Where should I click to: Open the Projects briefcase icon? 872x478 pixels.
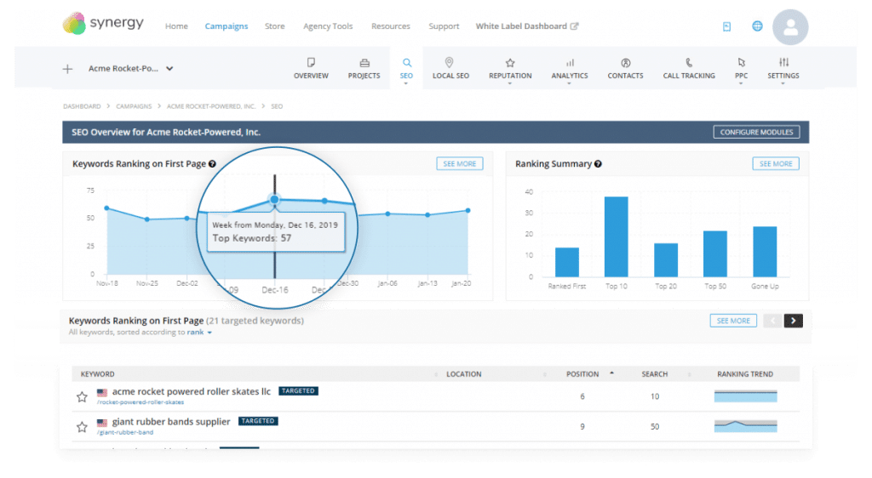pos(364,63)
